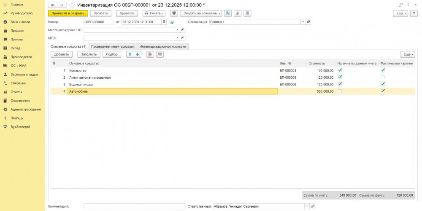Click the back navigation arrow
Image resolution: width=422 pixels, height=211 pixels.
point(52,5)
